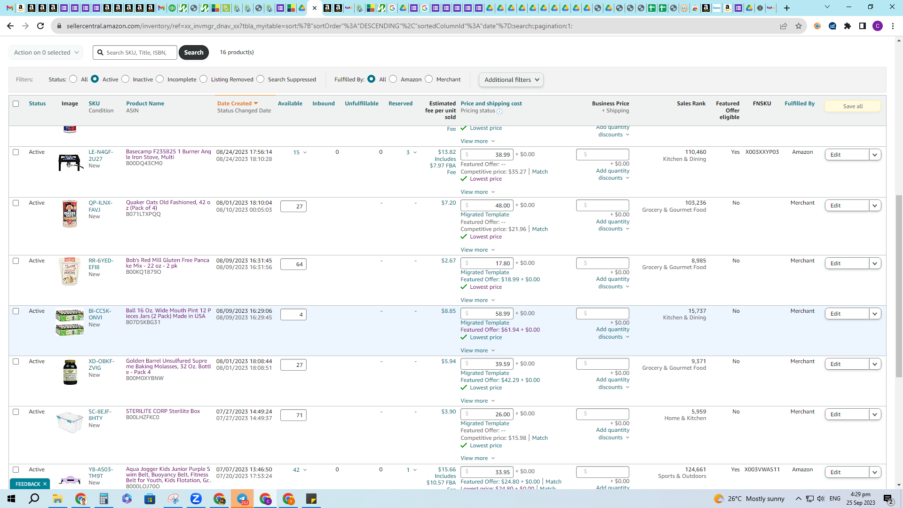Image resolution: width=903 pixels, height=508 pixels.
Task: Expand View more for Ball Jars row
Action: coord(478,350)
